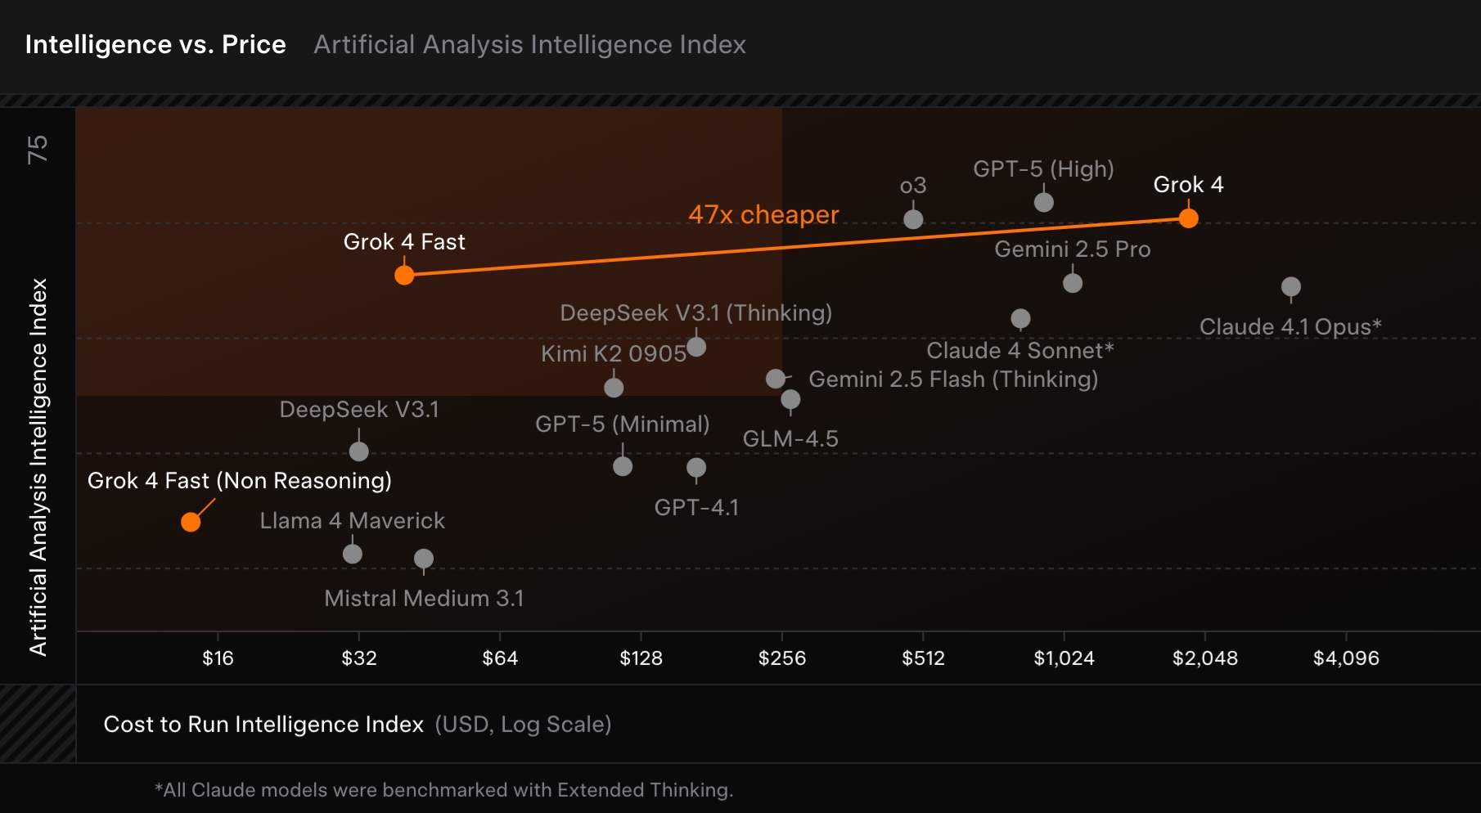Click the Kimi K2 0905 data point
This screenshot has width=1481, height=813.
[x=614, y=387]
